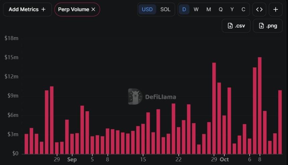Remove Perp Volume metric via X icon
This screenshot has height=165, width=288.
pos(93,9)
